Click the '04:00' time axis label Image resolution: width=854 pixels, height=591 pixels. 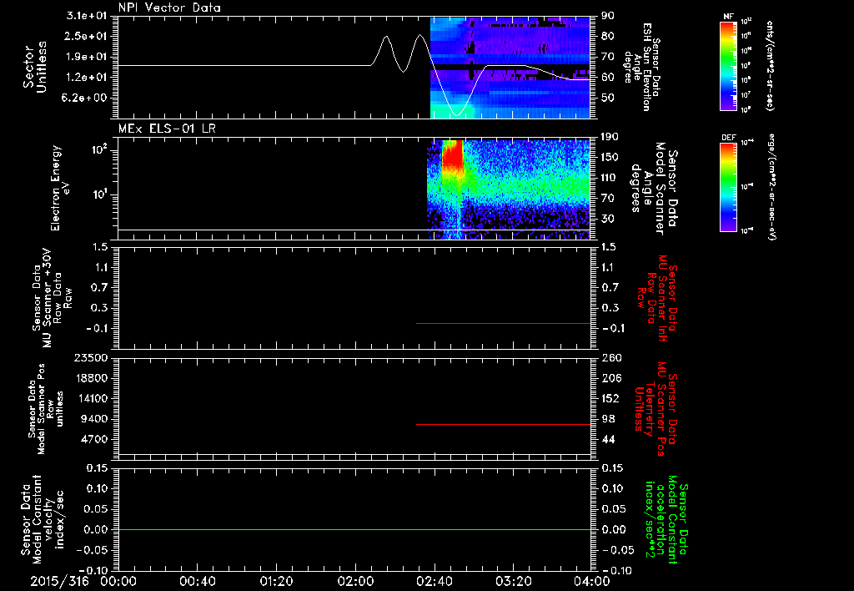click(x=592, y=581)
